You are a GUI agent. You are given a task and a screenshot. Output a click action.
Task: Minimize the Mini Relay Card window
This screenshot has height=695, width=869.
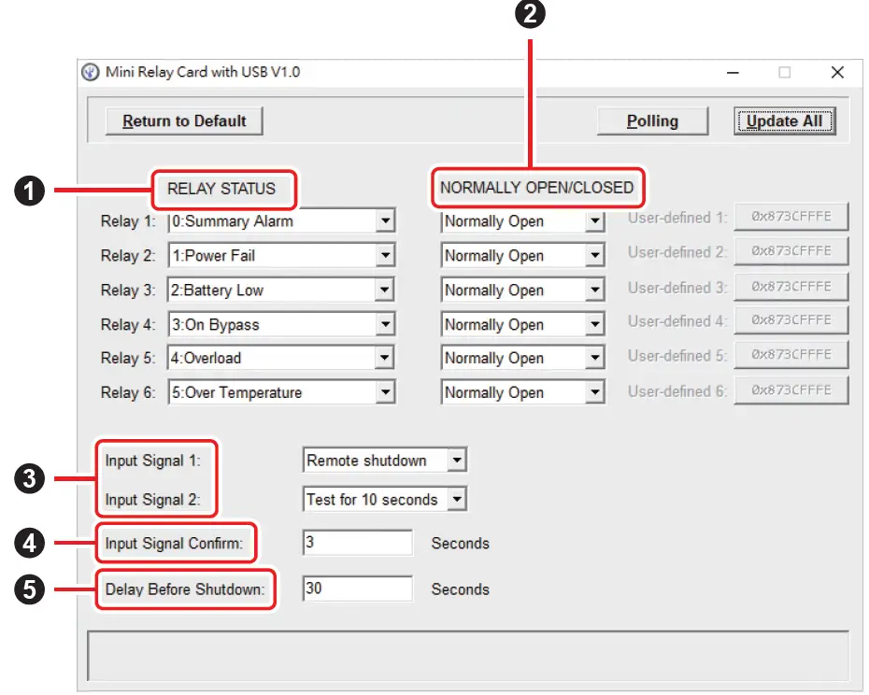click(x=733, y=73)
